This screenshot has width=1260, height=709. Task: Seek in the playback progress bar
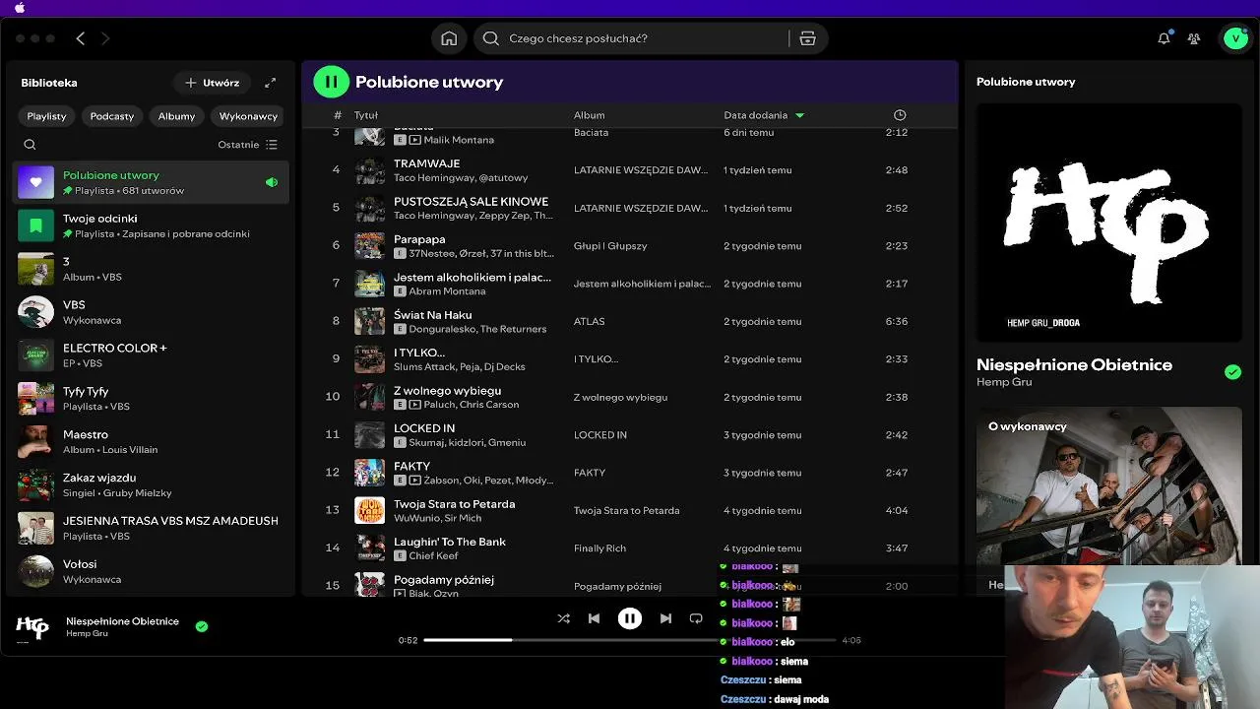630,640
